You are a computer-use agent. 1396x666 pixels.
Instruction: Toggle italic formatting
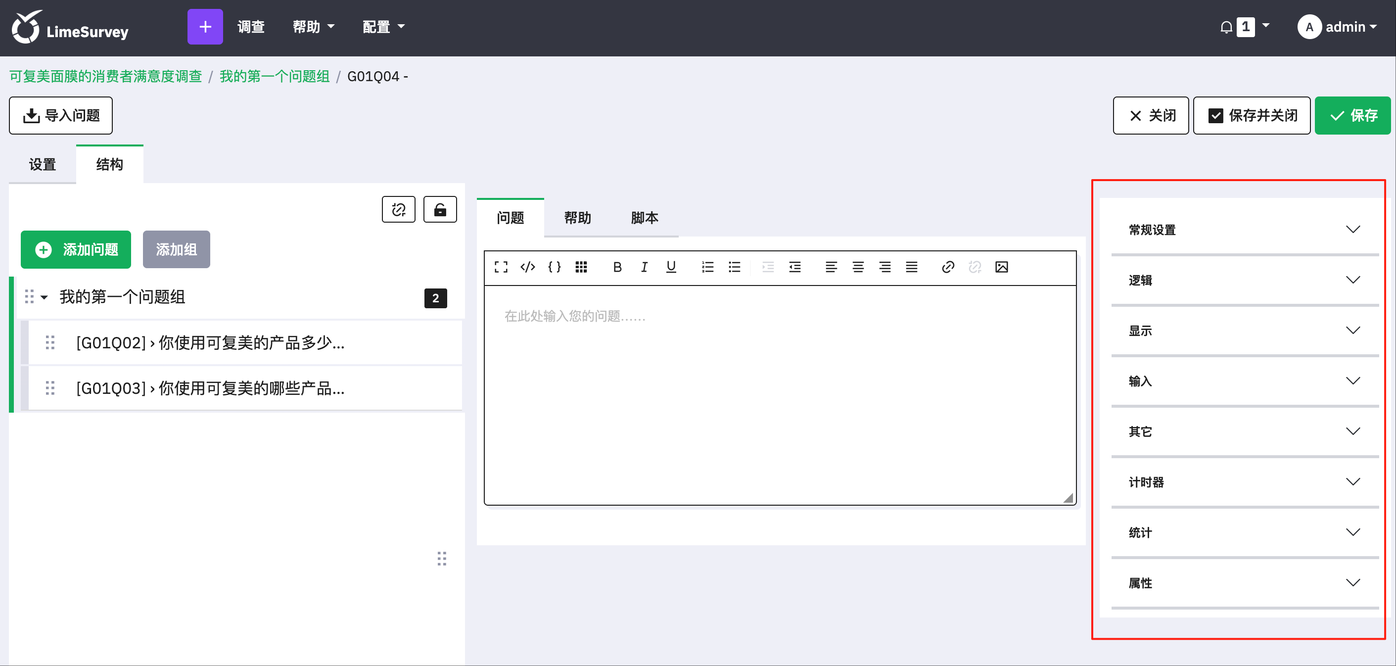pyautogui.click(x=643, y=267)
